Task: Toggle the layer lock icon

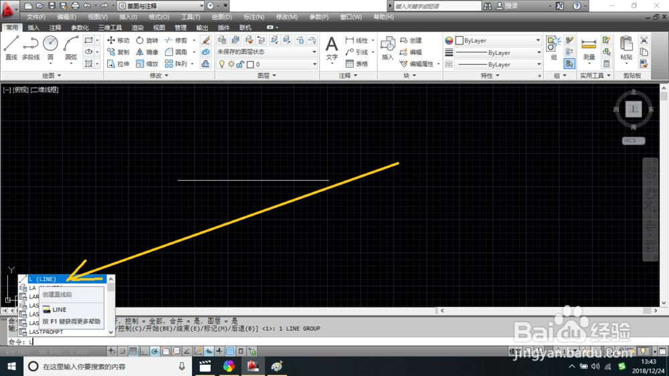Action: tap(240, 64)
